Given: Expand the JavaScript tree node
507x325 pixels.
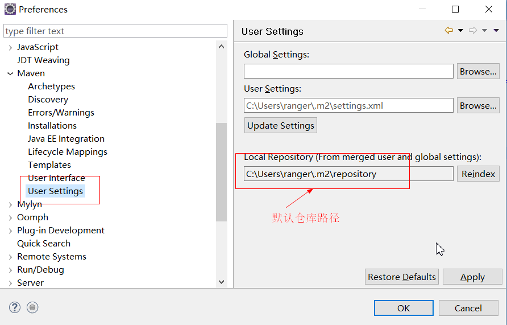Looking at the screenshot, I should pyautogui.click(x=10, y=48).
